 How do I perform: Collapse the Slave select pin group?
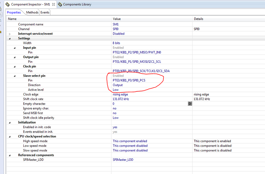(15, 76)
